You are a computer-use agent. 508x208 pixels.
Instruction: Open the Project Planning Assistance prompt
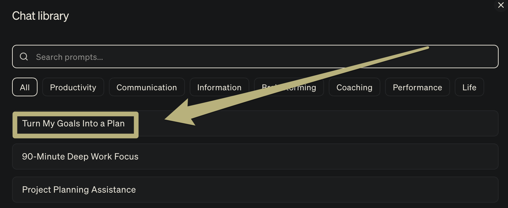[79, 190]
